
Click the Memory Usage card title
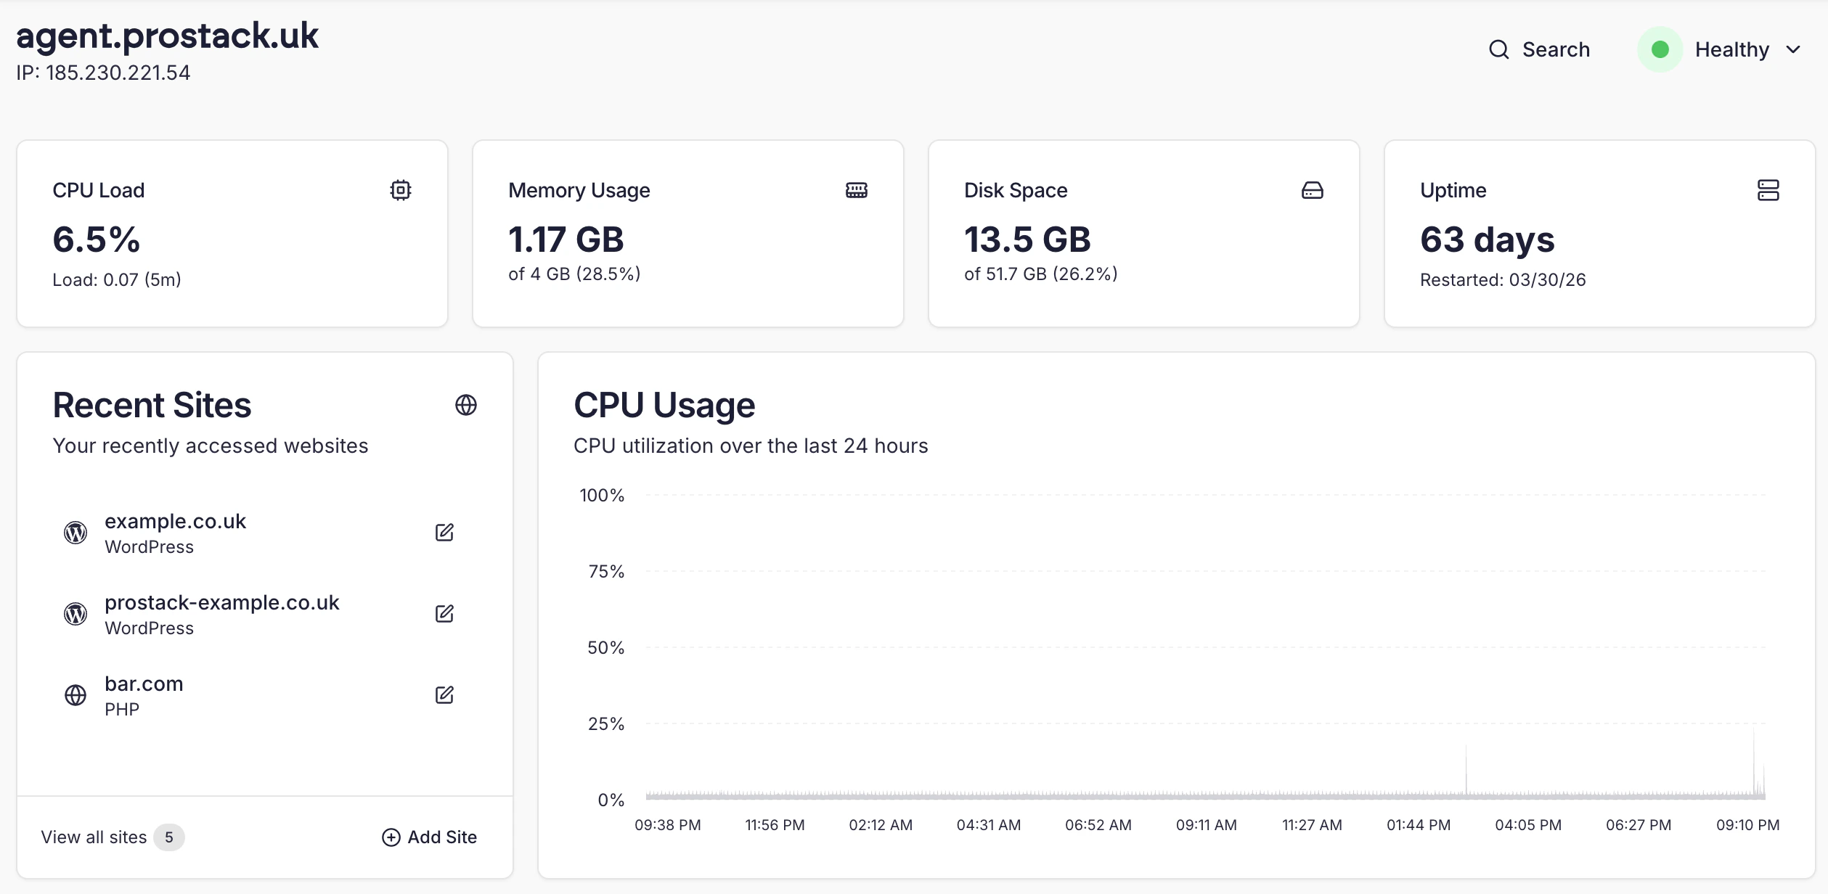[x=579, y=190]
